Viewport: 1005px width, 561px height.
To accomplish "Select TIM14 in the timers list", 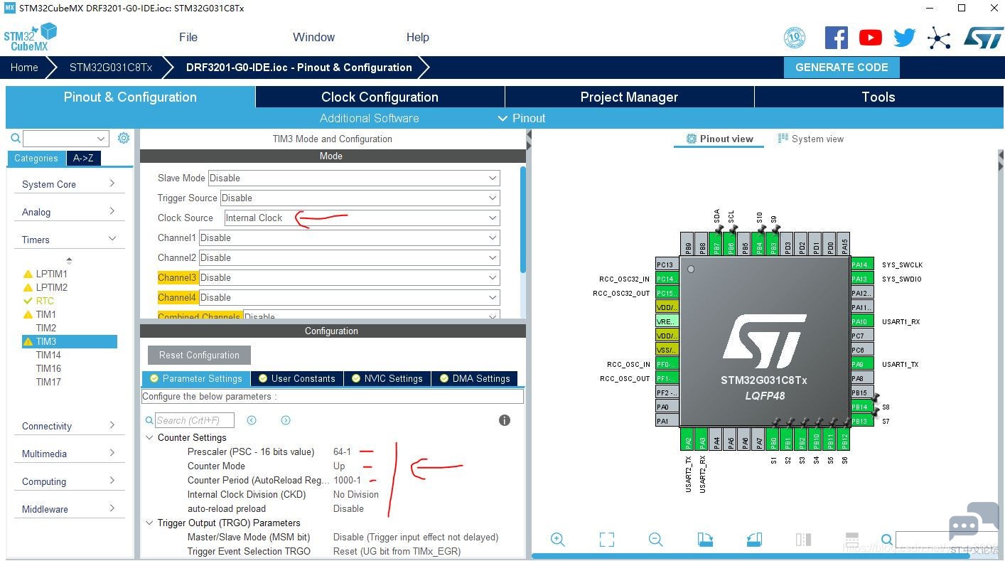I will click(48, 355).
